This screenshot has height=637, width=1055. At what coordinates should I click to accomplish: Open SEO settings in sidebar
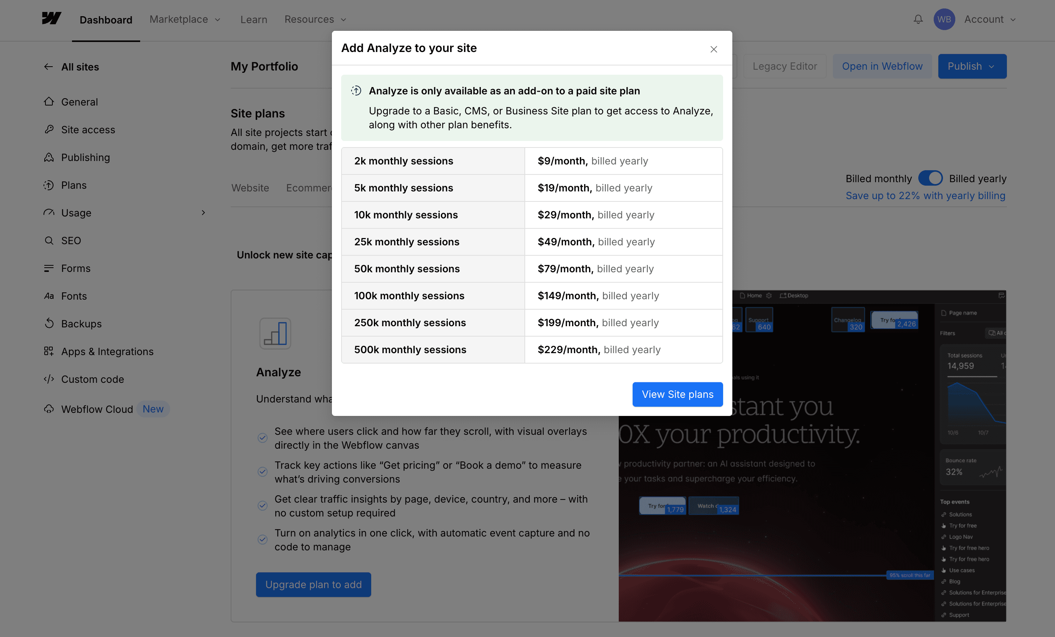click(x=71, y=240)
